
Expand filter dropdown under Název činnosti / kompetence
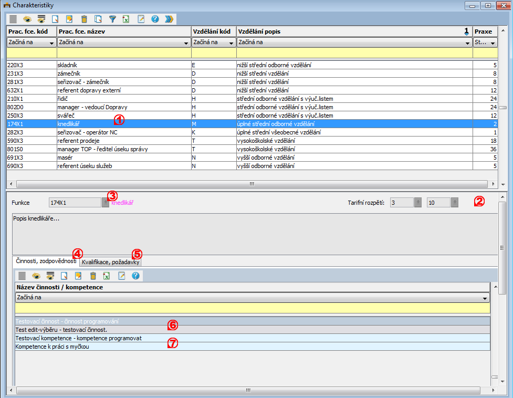tap(485, 298)
